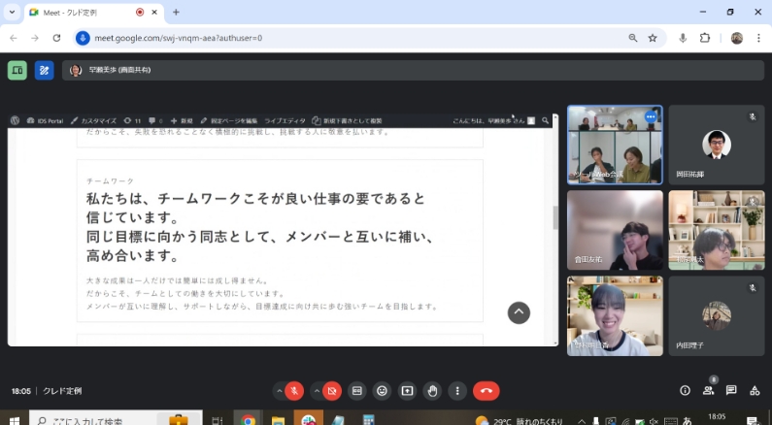The height and width of the screenshot is (425, 772).
Task: Click the blue annotation pen icon
Action: pyautogui.click(x=45, y=70)
